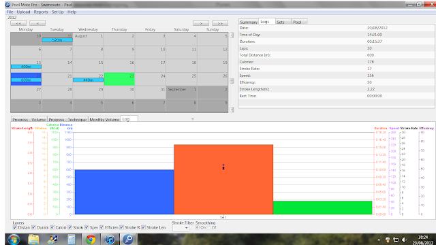Toggle the Distance layer checkbox
The height and width of the screenshot is (245, 436).
point(15,227)
